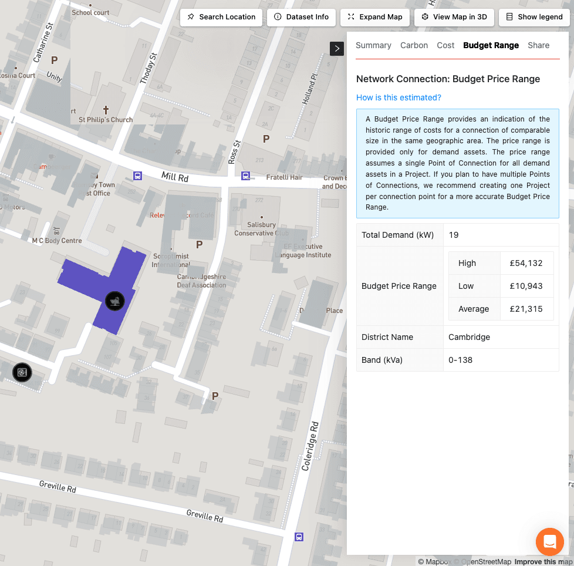Open Dataset Info
The height and width of the screenshot is (566, 574).
[x=302, y=17]
